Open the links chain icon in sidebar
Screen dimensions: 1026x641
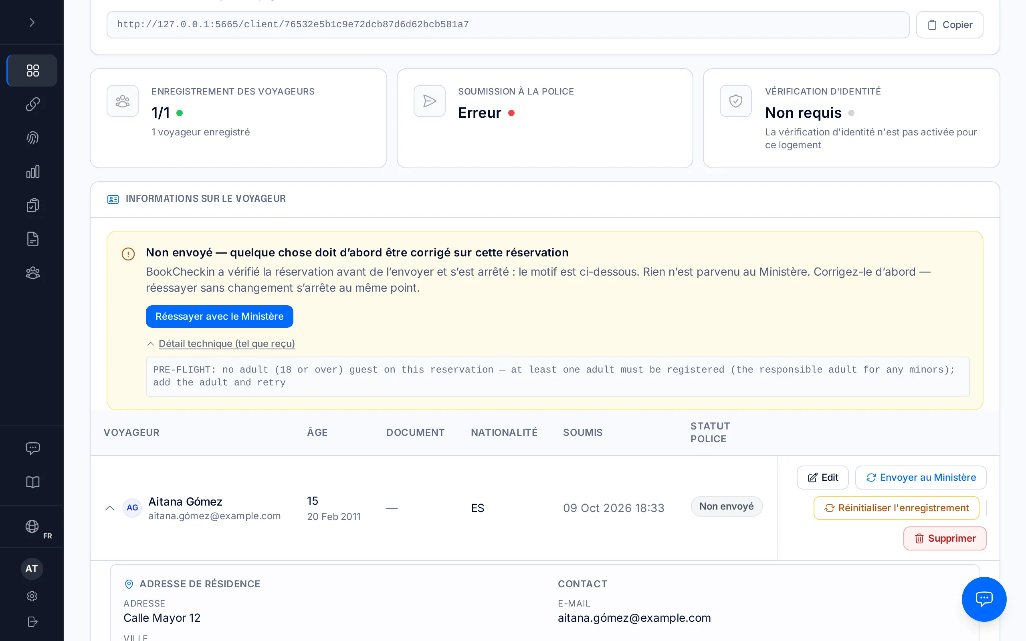[32, 104]
